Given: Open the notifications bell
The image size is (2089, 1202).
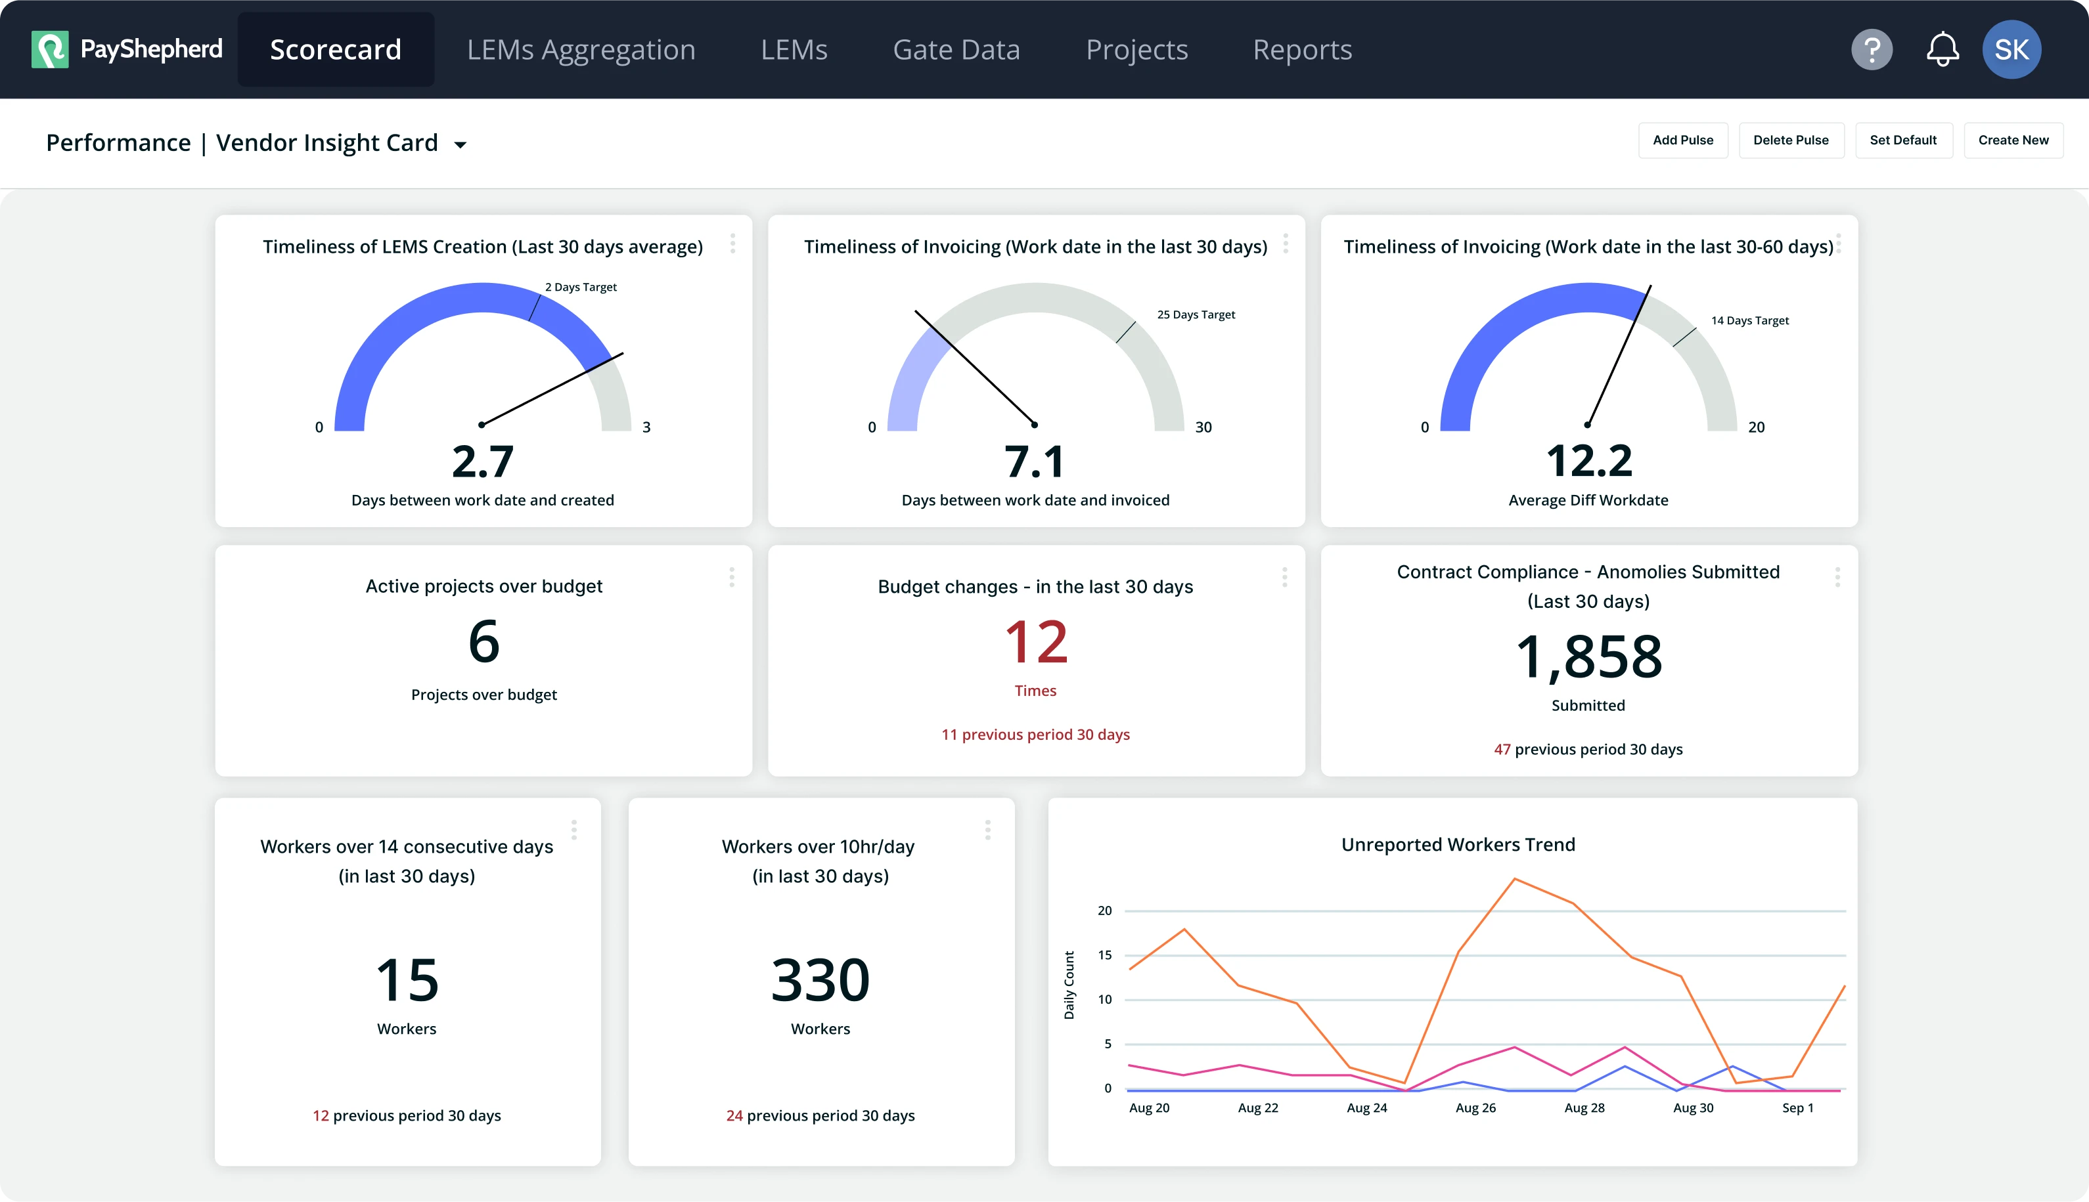Looking at the screenshot, I should click(1942, 49).
